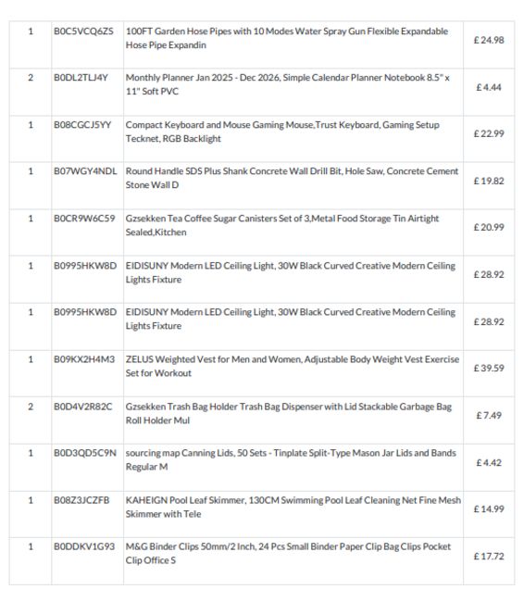Select the 100FT Garden Hose Pipes description
The image size is (524, 602).
coord(287,38)
